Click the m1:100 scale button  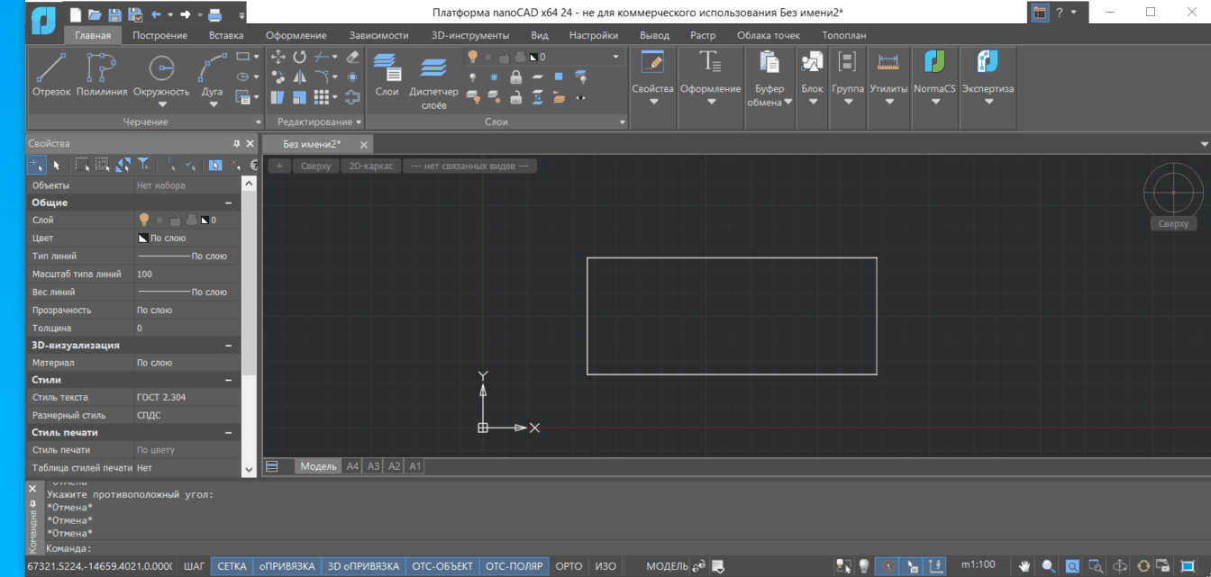click(x=978, y=565)
